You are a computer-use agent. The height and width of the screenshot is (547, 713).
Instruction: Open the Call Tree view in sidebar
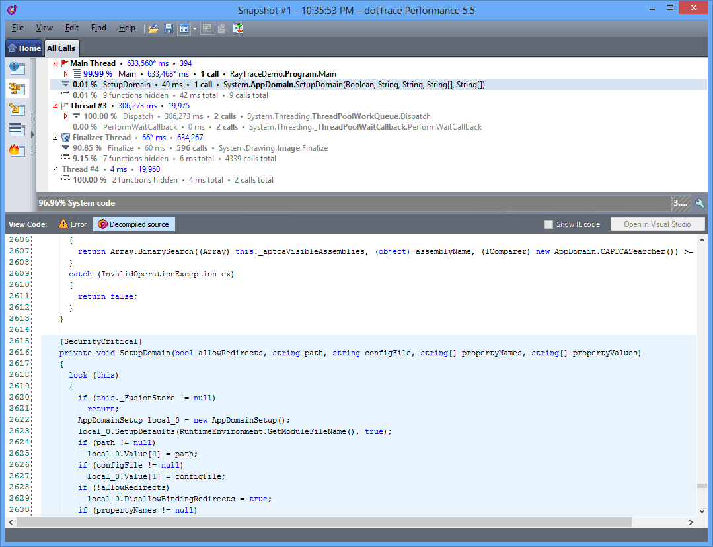[17, 109]
